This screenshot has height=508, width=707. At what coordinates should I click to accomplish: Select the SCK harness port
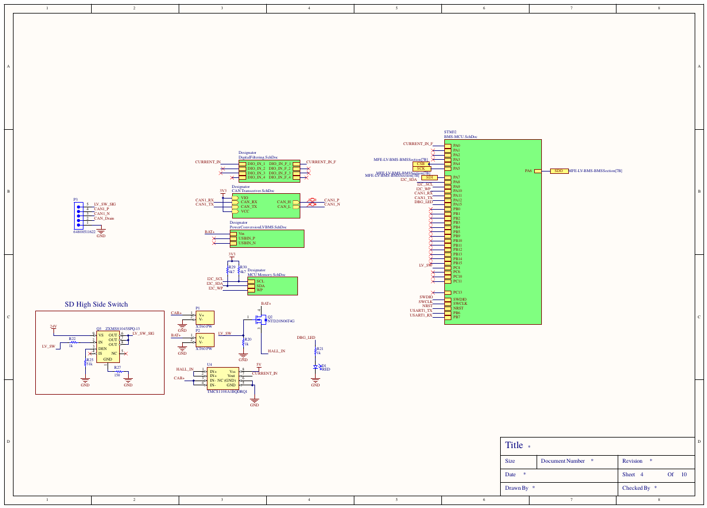(421, 169)
